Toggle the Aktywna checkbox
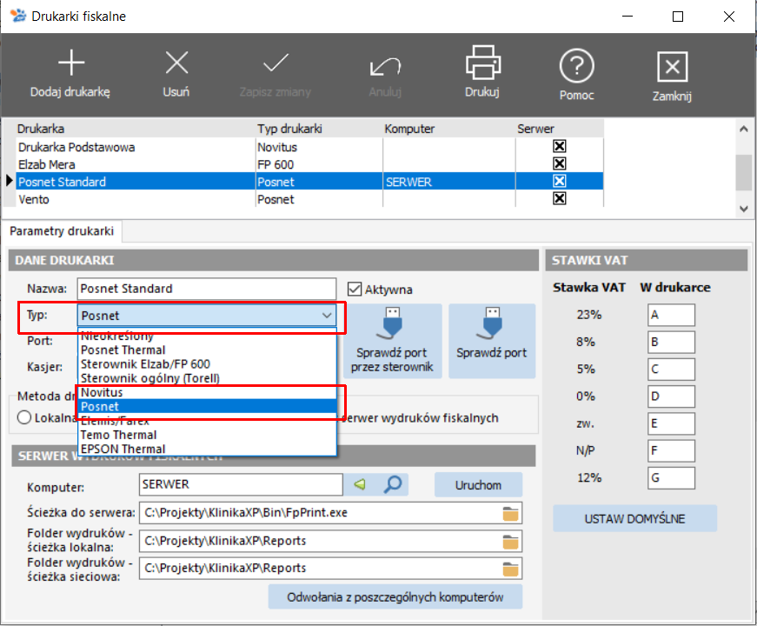 point(355,290)
